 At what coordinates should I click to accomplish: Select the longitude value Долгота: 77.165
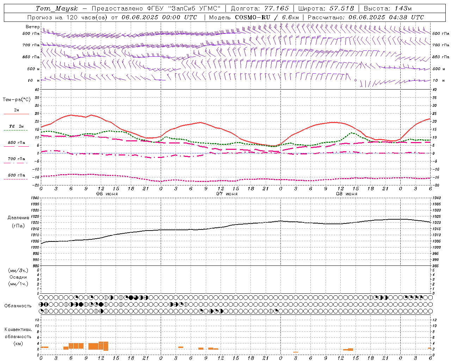260,8
